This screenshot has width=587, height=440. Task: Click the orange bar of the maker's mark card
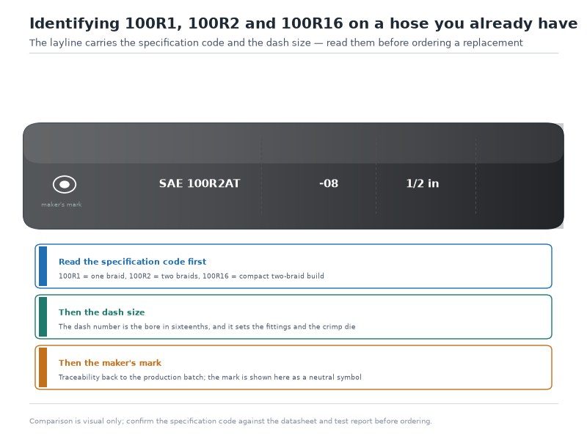(43, 367)
